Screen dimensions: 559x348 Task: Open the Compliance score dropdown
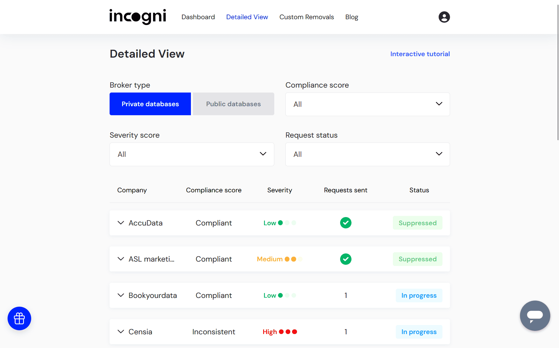point(368,104)
